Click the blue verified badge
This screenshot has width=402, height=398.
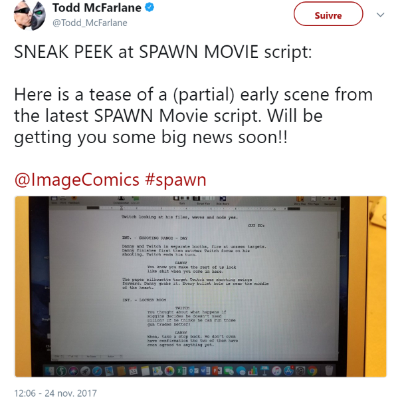pyautogui.click(x=150, y=7)
